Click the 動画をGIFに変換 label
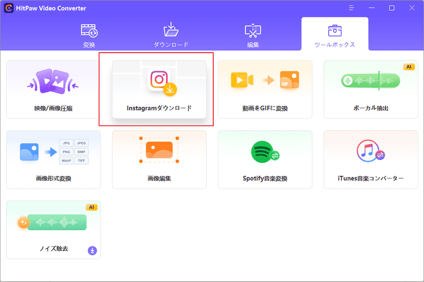The height and width of the screenshot is (282, 424). pyautogui.click(x=265, y=109)
